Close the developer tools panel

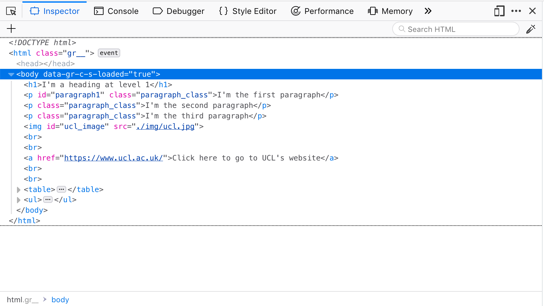point(532,11)
